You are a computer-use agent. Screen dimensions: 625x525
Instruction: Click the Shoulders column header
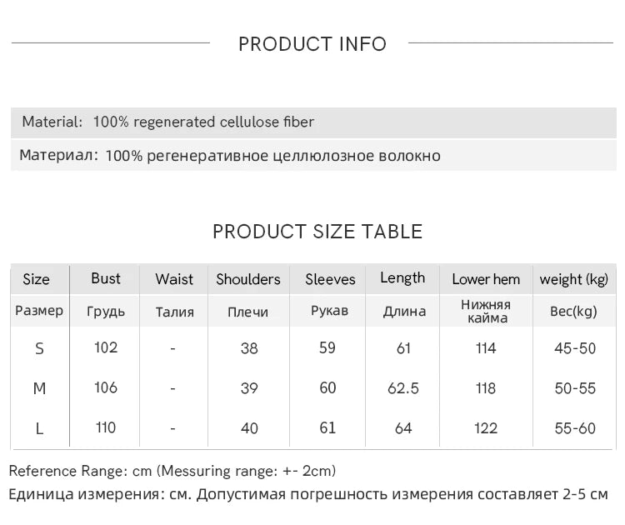coord(248,279)
